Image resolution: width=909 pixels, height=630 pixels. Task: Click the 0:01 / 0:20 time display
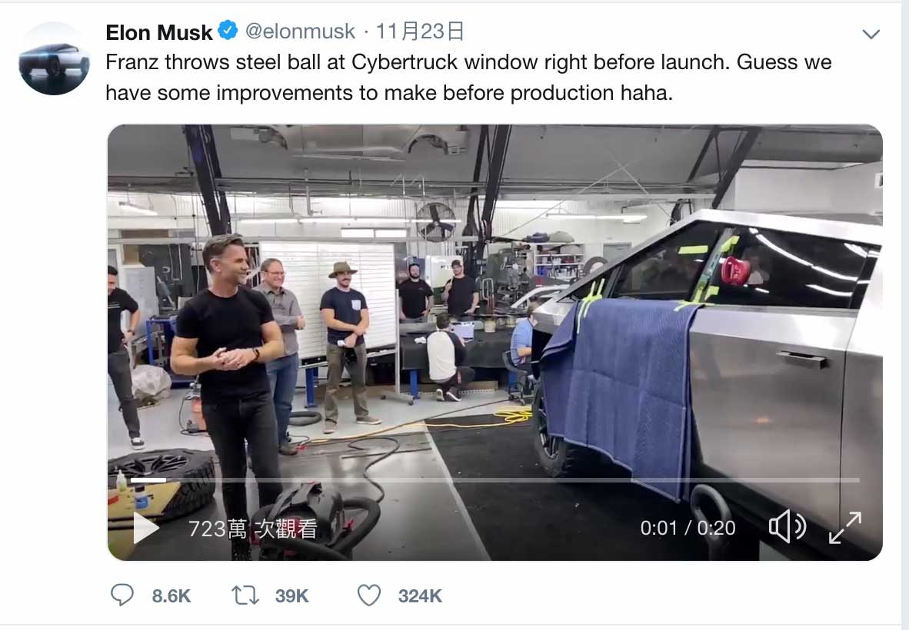(688, 528)
